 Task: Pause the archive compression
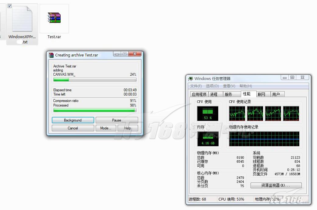coord(117,120)
